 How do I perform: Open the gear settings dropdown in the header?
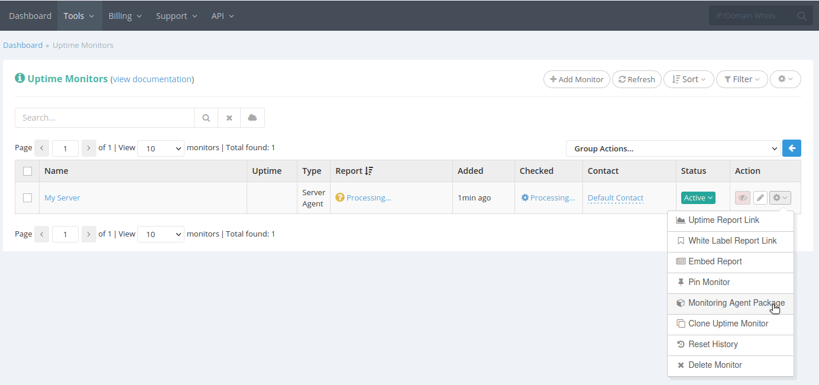pos(785,79)
